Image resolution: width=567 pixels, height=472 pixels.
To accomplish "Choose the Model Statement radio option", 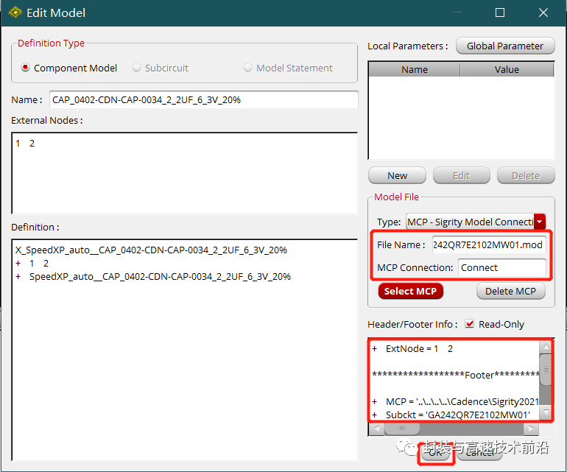I will point(247,68).
